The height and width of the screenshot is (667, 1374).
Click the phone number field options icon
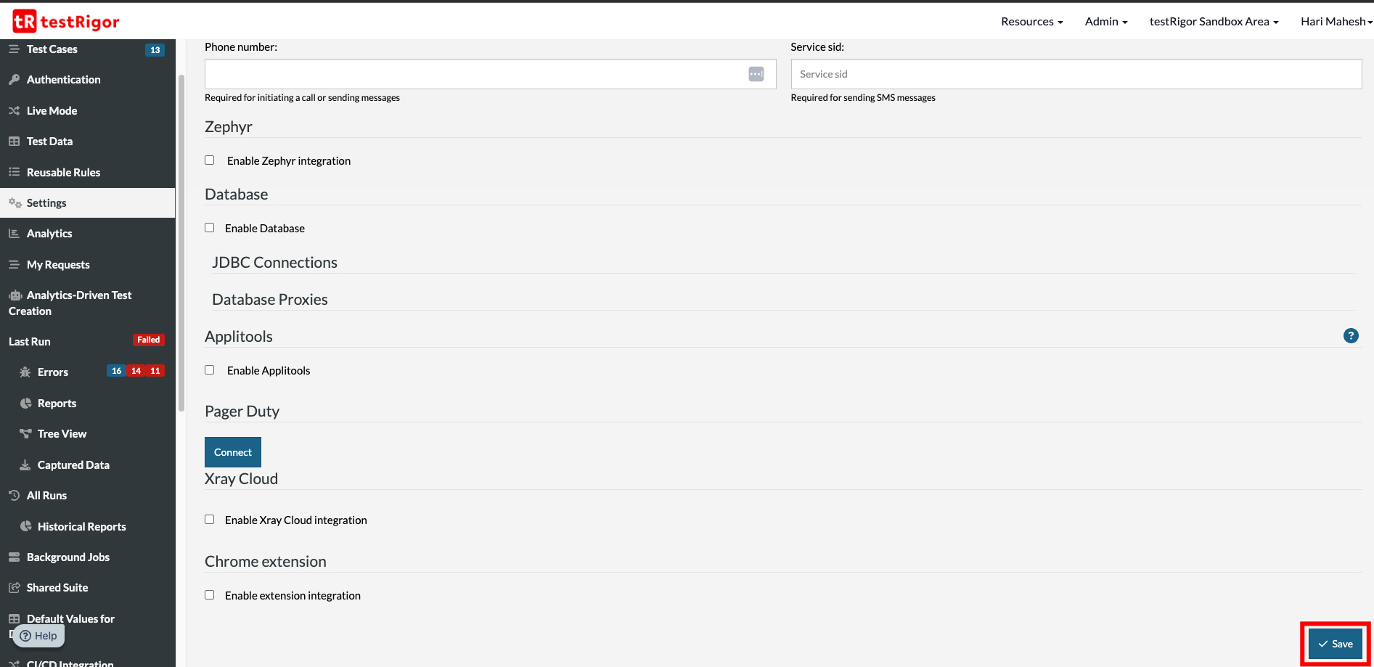[x=756, y=74]
